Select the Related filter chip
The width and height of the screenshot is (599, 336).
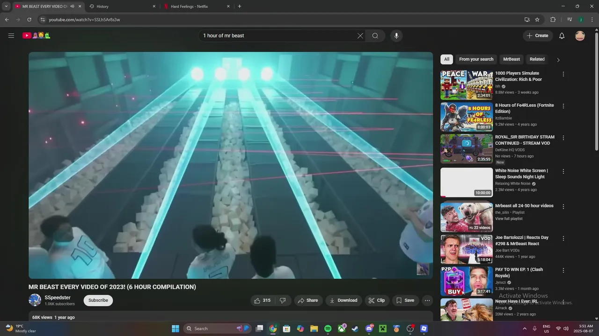537,59
